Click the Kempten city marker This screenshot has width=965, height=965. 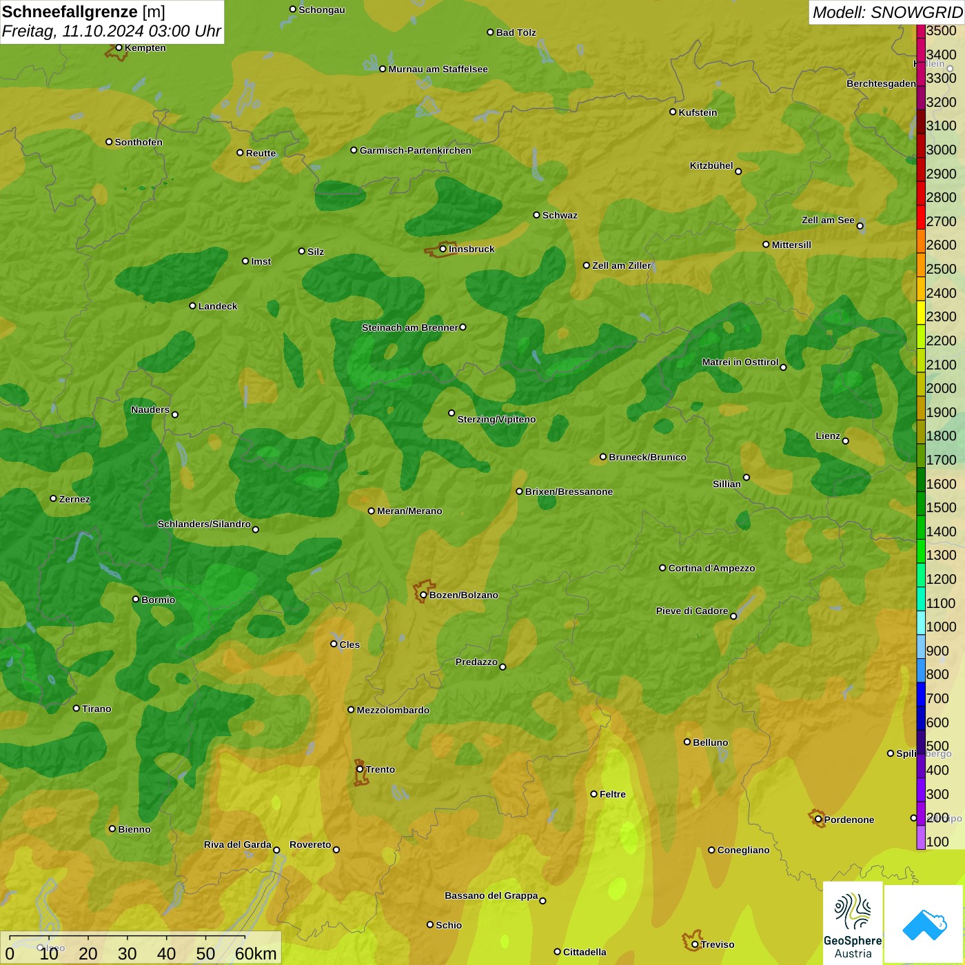pyautogui.click(x=119, y=48)
